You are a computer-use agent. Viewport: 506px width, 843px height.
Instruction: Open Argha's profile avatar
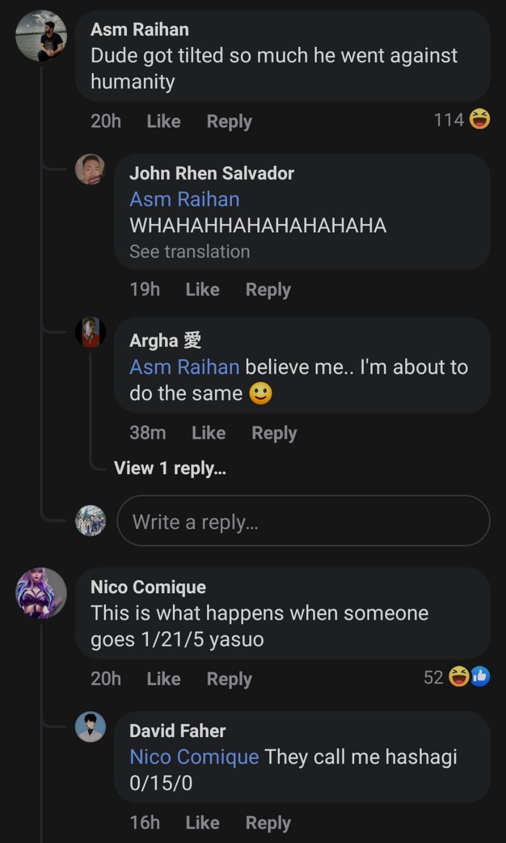pyautogui.click(x=90, y=332)
